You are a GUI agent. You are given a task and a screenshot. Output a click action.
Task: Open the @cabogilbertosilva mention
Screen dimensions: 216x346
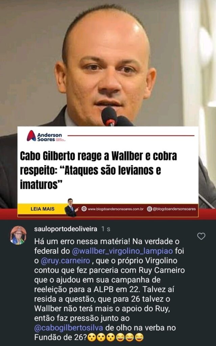(69, 328)
